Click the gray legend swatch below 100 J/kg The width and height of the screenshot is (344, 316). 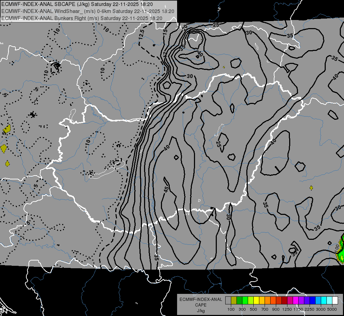[228, 301]
